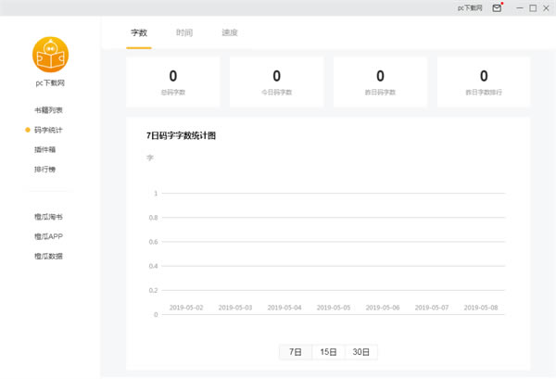Image resolution: width=556 pixels, height=379 pixels.
Task: Select the 15日 range button
Action: click(328, 352)
